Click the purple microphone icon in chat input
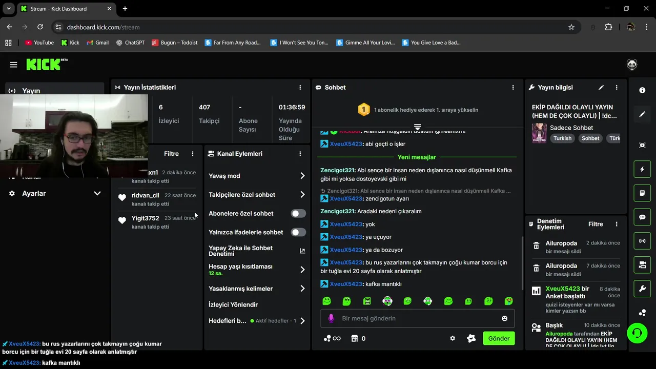Viewport: 656px width, 369px height. (x=331, y=318)
